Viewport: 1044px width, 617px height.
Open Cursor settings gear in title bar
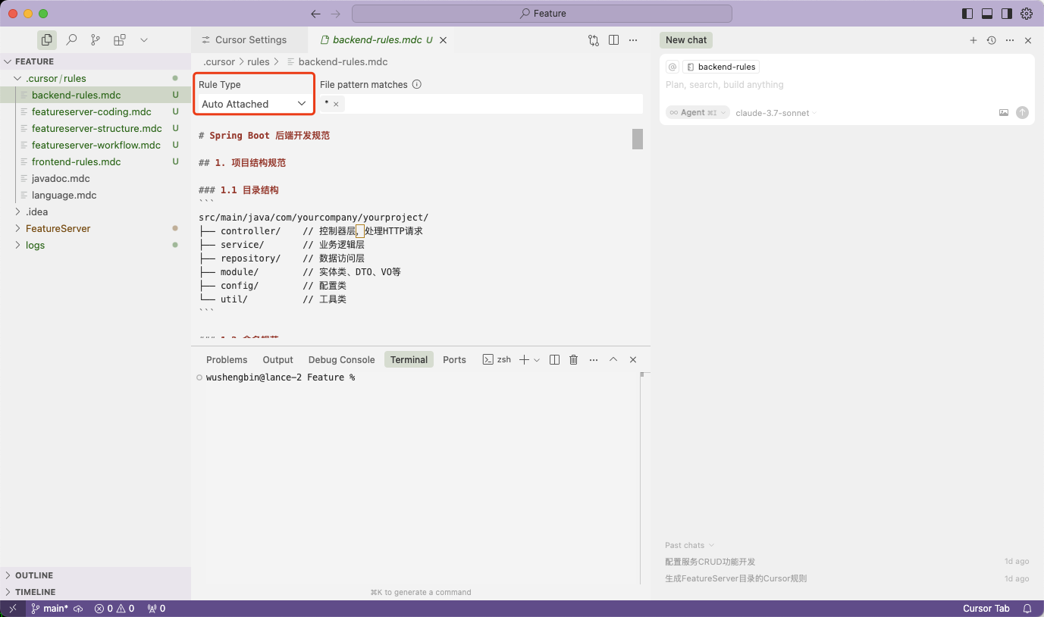(1027, 14)
